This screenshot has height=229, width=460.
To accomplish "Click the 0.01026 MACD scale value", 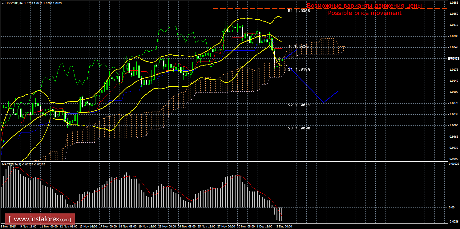I will (454, 164).
